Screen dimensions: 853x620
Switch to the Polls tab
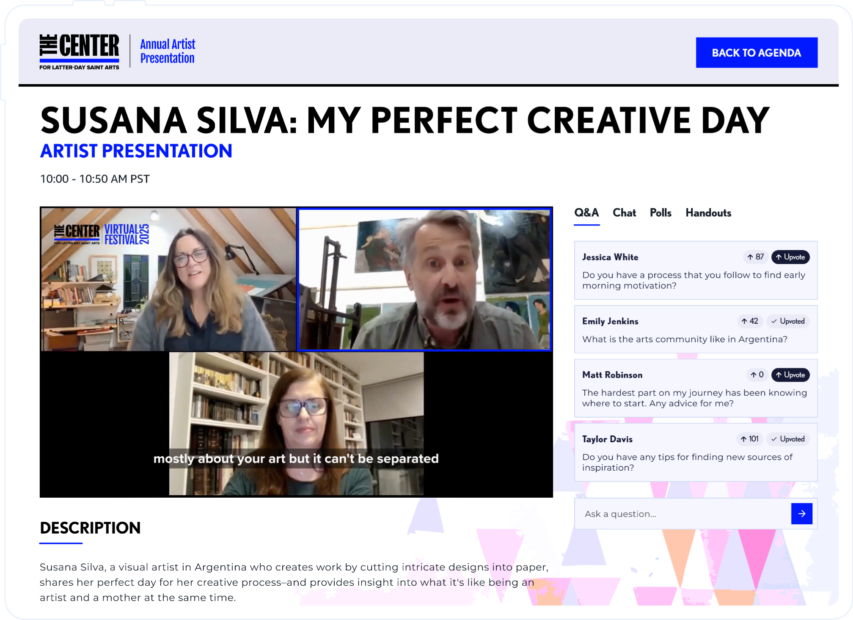point(660,213)
